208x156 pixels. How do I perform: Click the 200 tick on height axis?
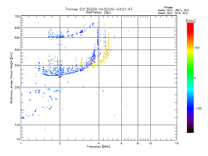pyautogui.click(x=17, y=87)
